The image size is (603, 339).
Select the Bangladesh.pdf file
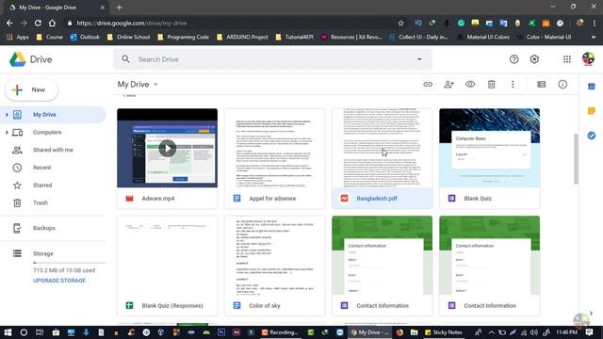382,158
